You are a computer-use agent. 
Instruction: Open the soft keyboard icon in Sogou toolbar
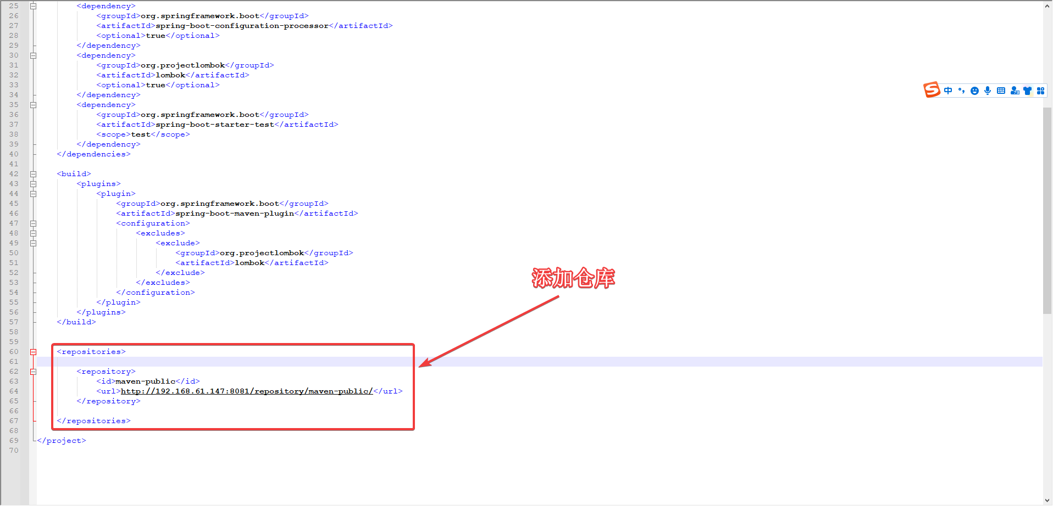1001,91
